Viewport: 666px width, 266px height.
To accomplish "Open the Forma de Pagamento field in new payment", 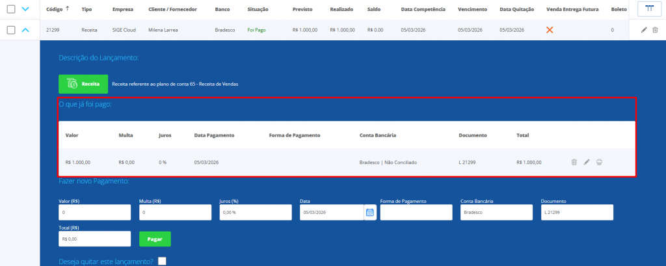I will point(416,213).
